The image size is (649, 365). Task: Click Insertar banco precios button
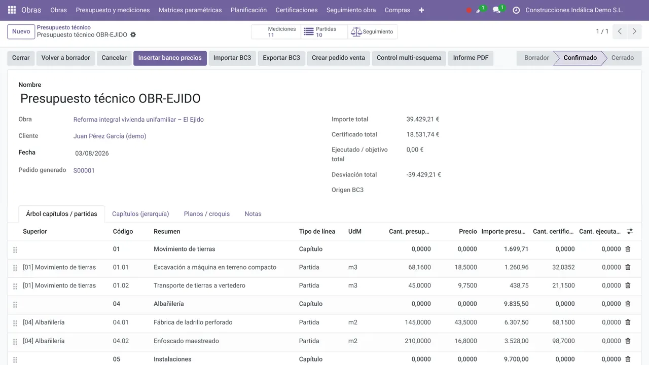pyautogui.click(x=170, y=58)
